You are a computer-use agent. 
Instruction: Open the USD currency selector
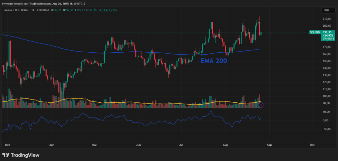[326, 10]
